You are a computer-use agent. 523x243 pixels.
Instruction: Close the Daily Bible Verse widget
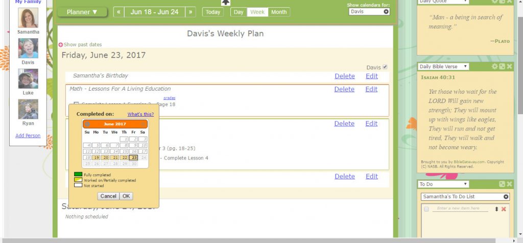click(x=509, y=67)
